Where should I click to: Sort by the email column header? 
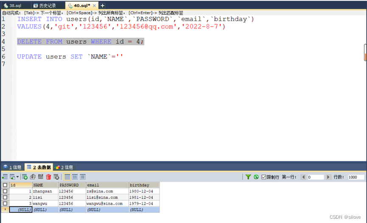(107, 185)
